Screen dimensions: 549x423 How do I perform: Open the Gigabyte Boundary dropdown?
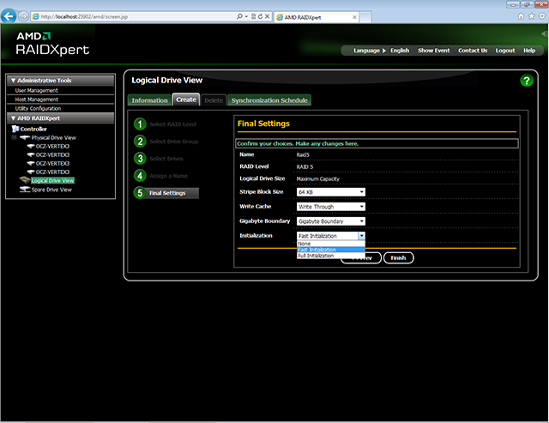coord(331,221)
